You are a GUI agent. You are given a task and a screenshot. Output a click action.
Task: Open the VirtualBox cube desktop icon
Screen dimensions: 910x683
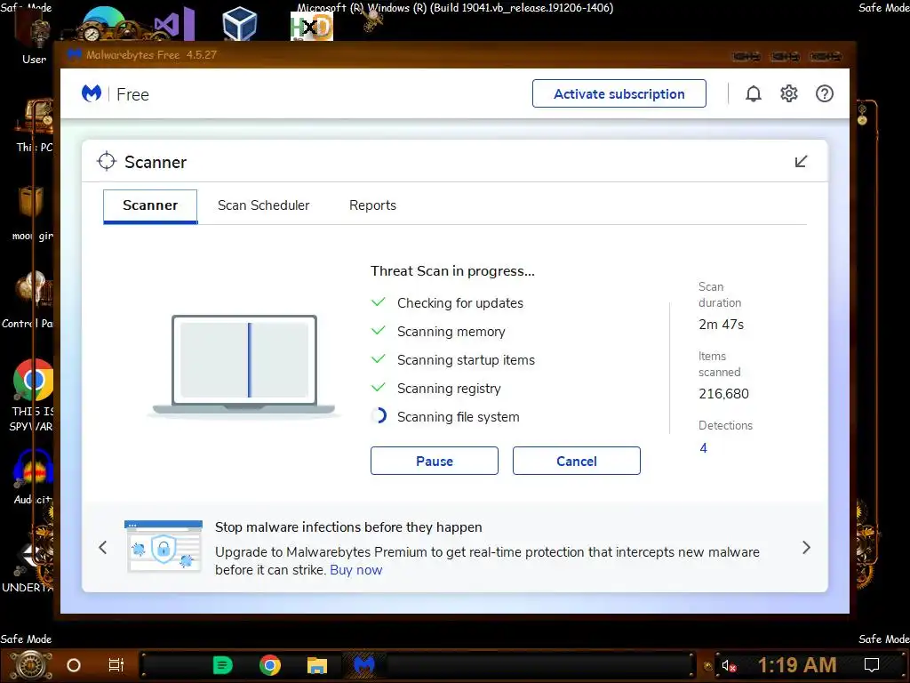tap(239, 24)
